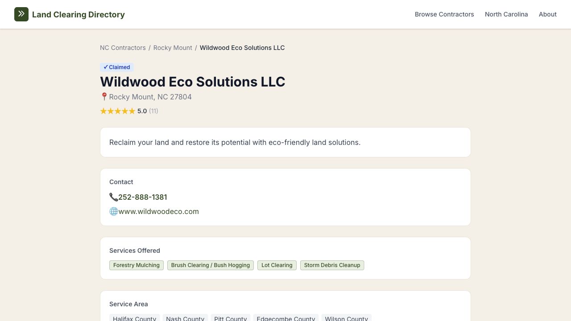The image size is (571, 321).
Task: Select the Halifax County tag
Action: [134, 318]
